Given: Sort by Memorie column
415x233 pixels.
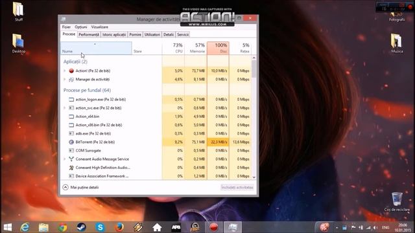Looking at the screenshot, I should pyautogui.click(x=196, y=48).
